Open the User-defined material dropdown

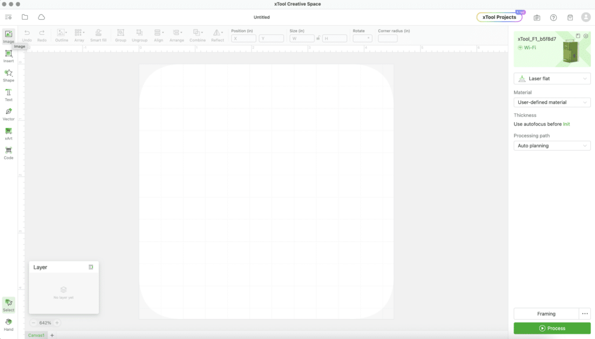[x=552, y=102]
